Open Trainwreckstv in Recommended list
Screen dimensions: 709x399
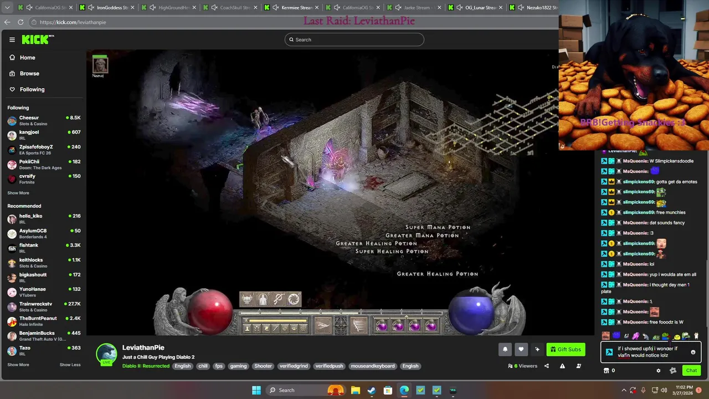pos(44,306)
